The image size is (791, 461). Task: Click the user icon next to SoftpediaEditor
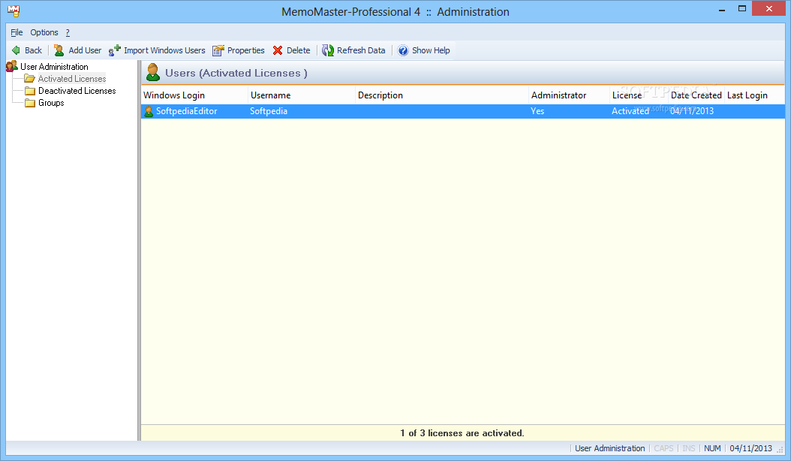pos(149,112)
